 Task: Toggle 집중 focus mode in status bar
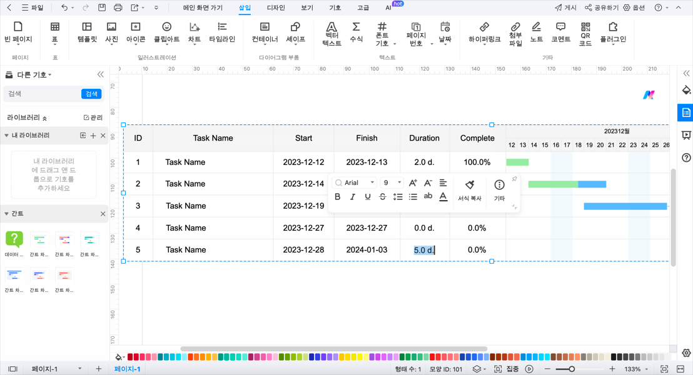508,369
